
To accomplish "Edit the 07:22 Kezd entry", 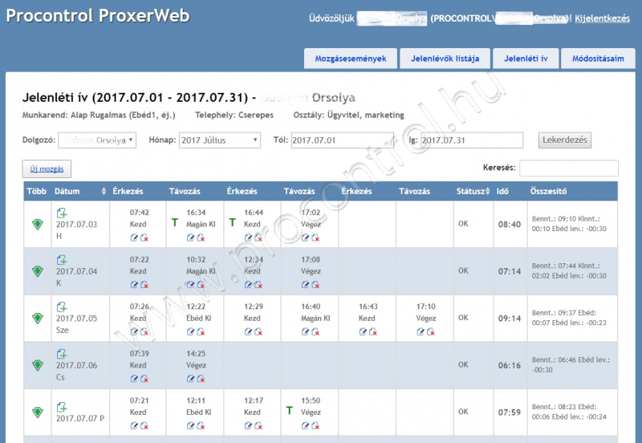I will point(134,285).
